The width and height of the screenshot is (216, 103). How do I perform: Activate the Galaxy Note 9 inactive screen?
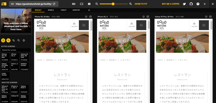click(x=5, y=99)
